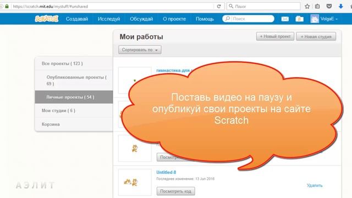Click the Pocket shield icon
352x198 pixels.
329,6
